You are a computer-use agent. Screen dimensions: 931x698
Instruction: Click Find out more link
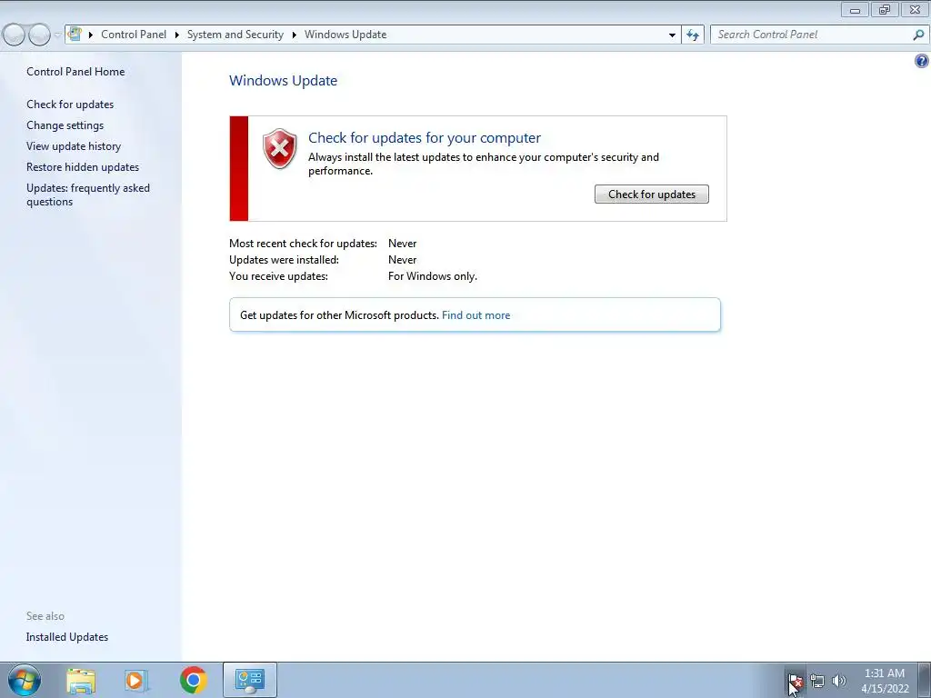[x=476, y=315]
